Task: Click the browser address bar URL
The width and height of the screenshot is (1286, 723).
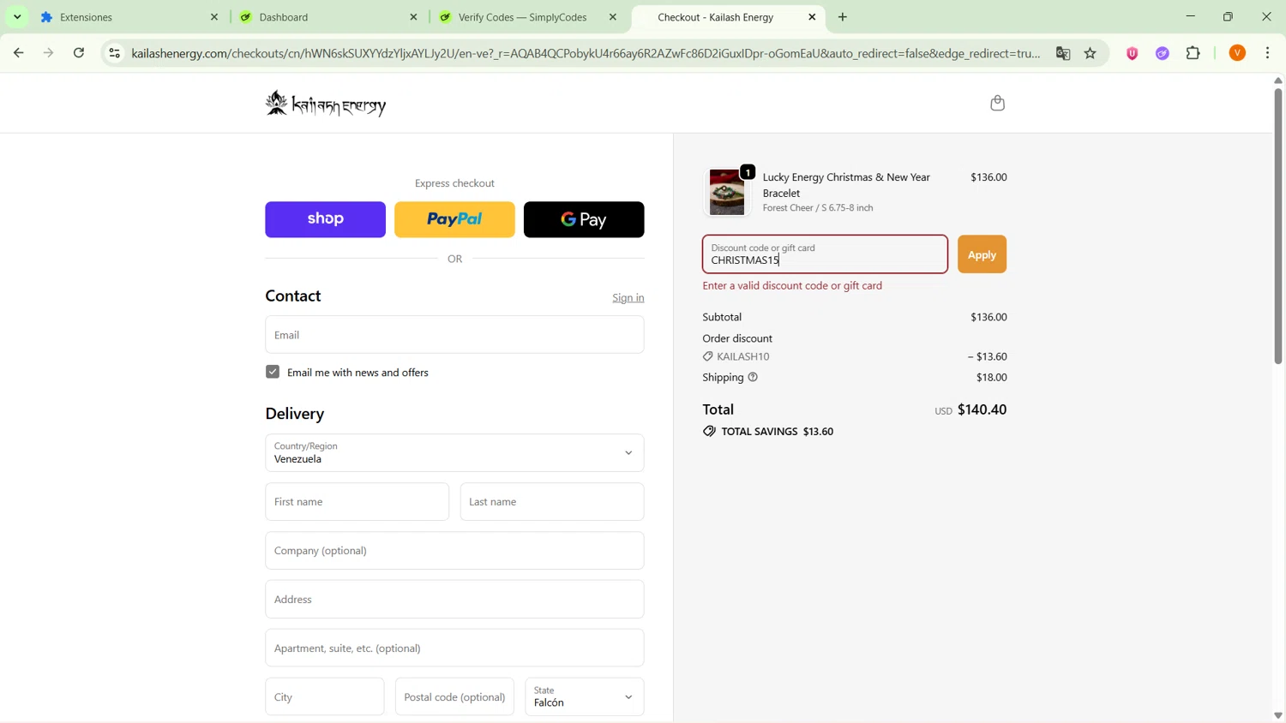Action: [x=586, y=53]
